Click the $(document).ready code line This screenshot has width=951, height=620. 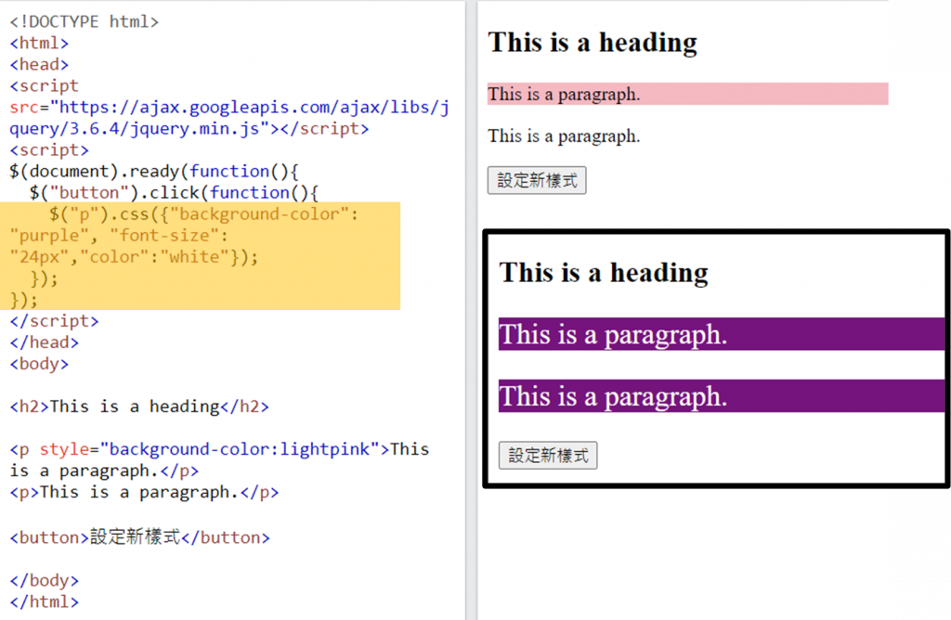(x=154, y=172)
